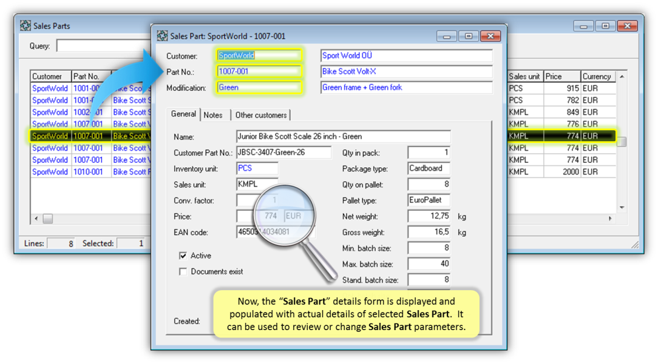The width and height of the screenshot is (658, 364).
Task: Select the highlighted 1007-001 row in Sales Parts list
Action: click(x=323, y=136)
